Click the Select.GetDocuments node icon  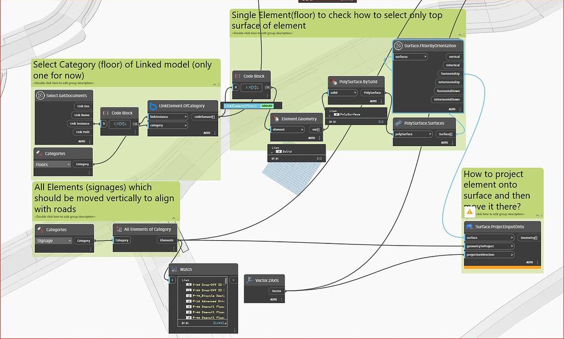(41, 96)
